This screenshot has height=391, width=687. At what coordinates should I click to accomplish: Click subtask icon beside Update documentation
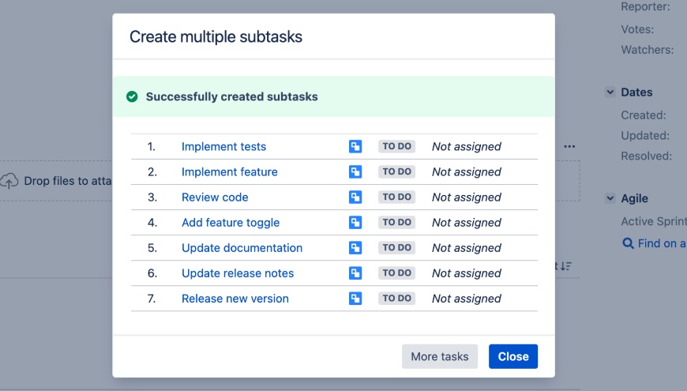tap(355, 247)
